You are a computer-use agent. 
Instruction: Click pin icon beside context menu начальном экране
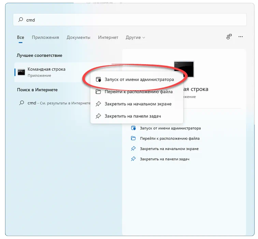(98, 104)
